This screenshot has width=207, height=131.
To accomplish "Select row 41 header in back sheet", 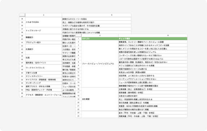I will click(x=22, y=42).
